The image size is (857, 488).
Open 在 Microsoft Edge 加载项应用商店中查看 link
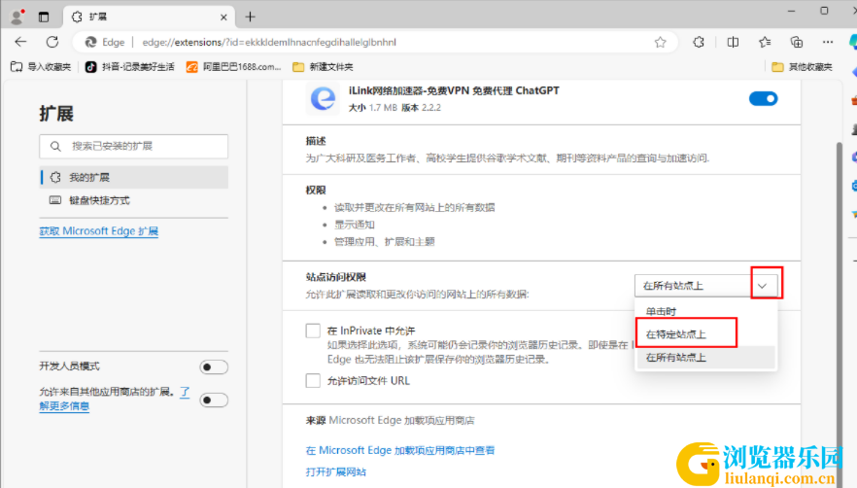400,450
